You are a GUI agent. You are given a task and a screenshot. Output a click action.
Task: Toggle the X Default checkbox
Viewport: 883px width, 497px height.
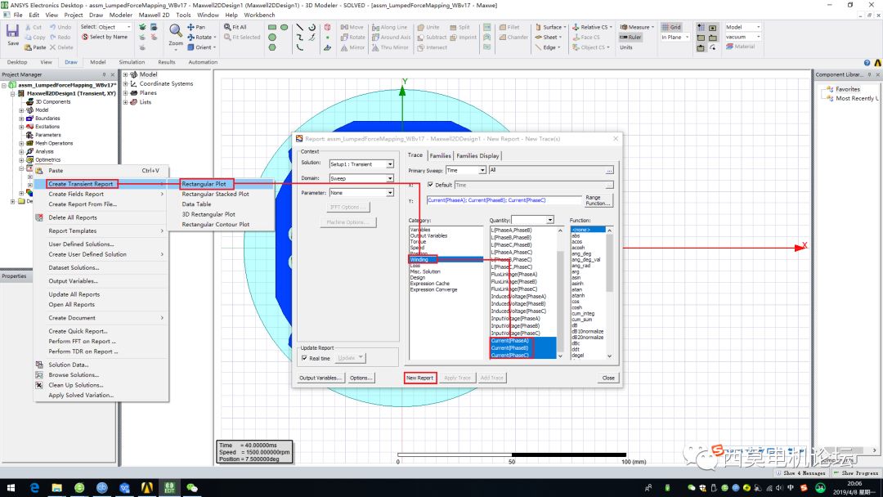pyautogui.click(x=430, y=185)
